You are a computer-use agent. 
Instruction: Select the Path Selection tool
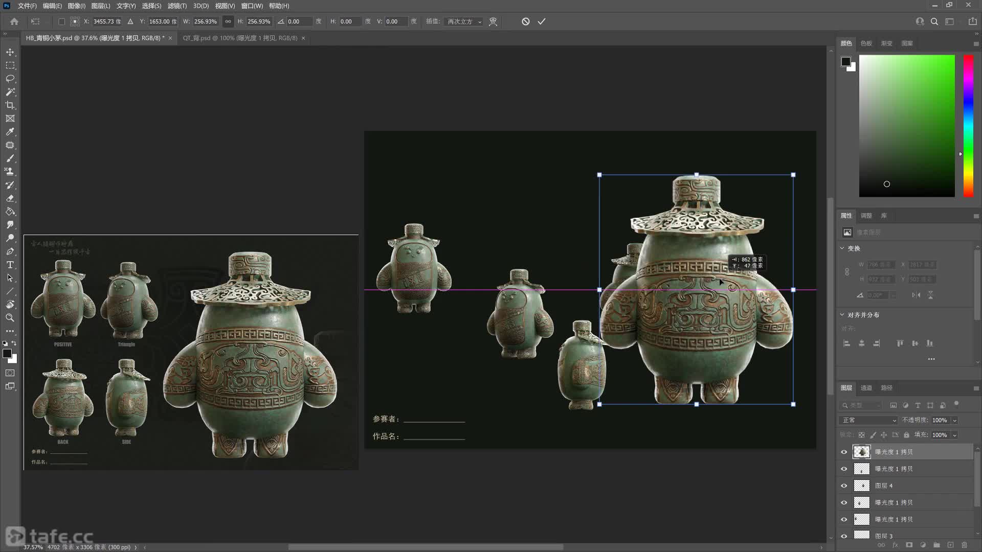(10, 278)
